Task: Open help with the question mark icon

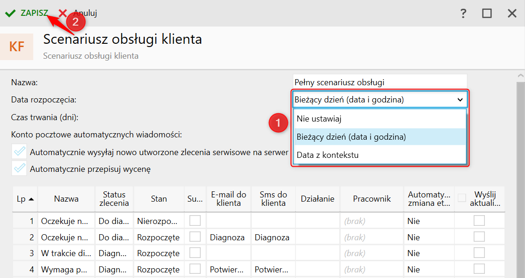Action: tap(463, 13)
